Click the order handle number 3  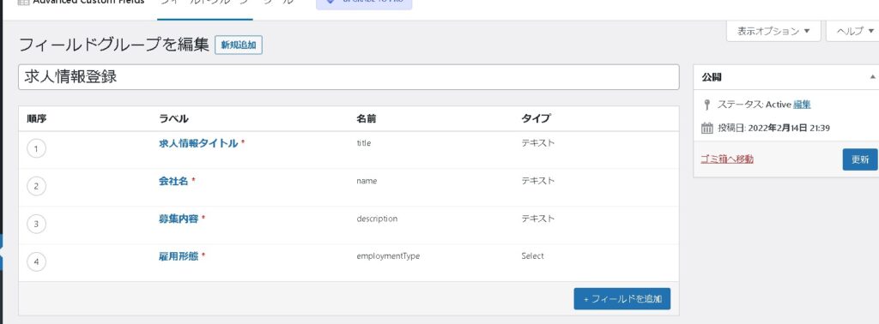pos(36,224)
